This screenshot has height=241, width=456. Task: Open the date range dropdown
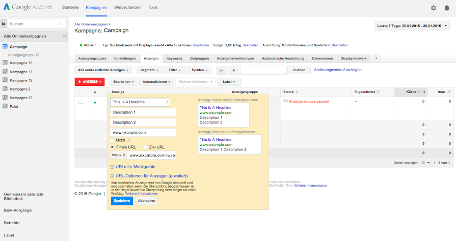(412, 25)
